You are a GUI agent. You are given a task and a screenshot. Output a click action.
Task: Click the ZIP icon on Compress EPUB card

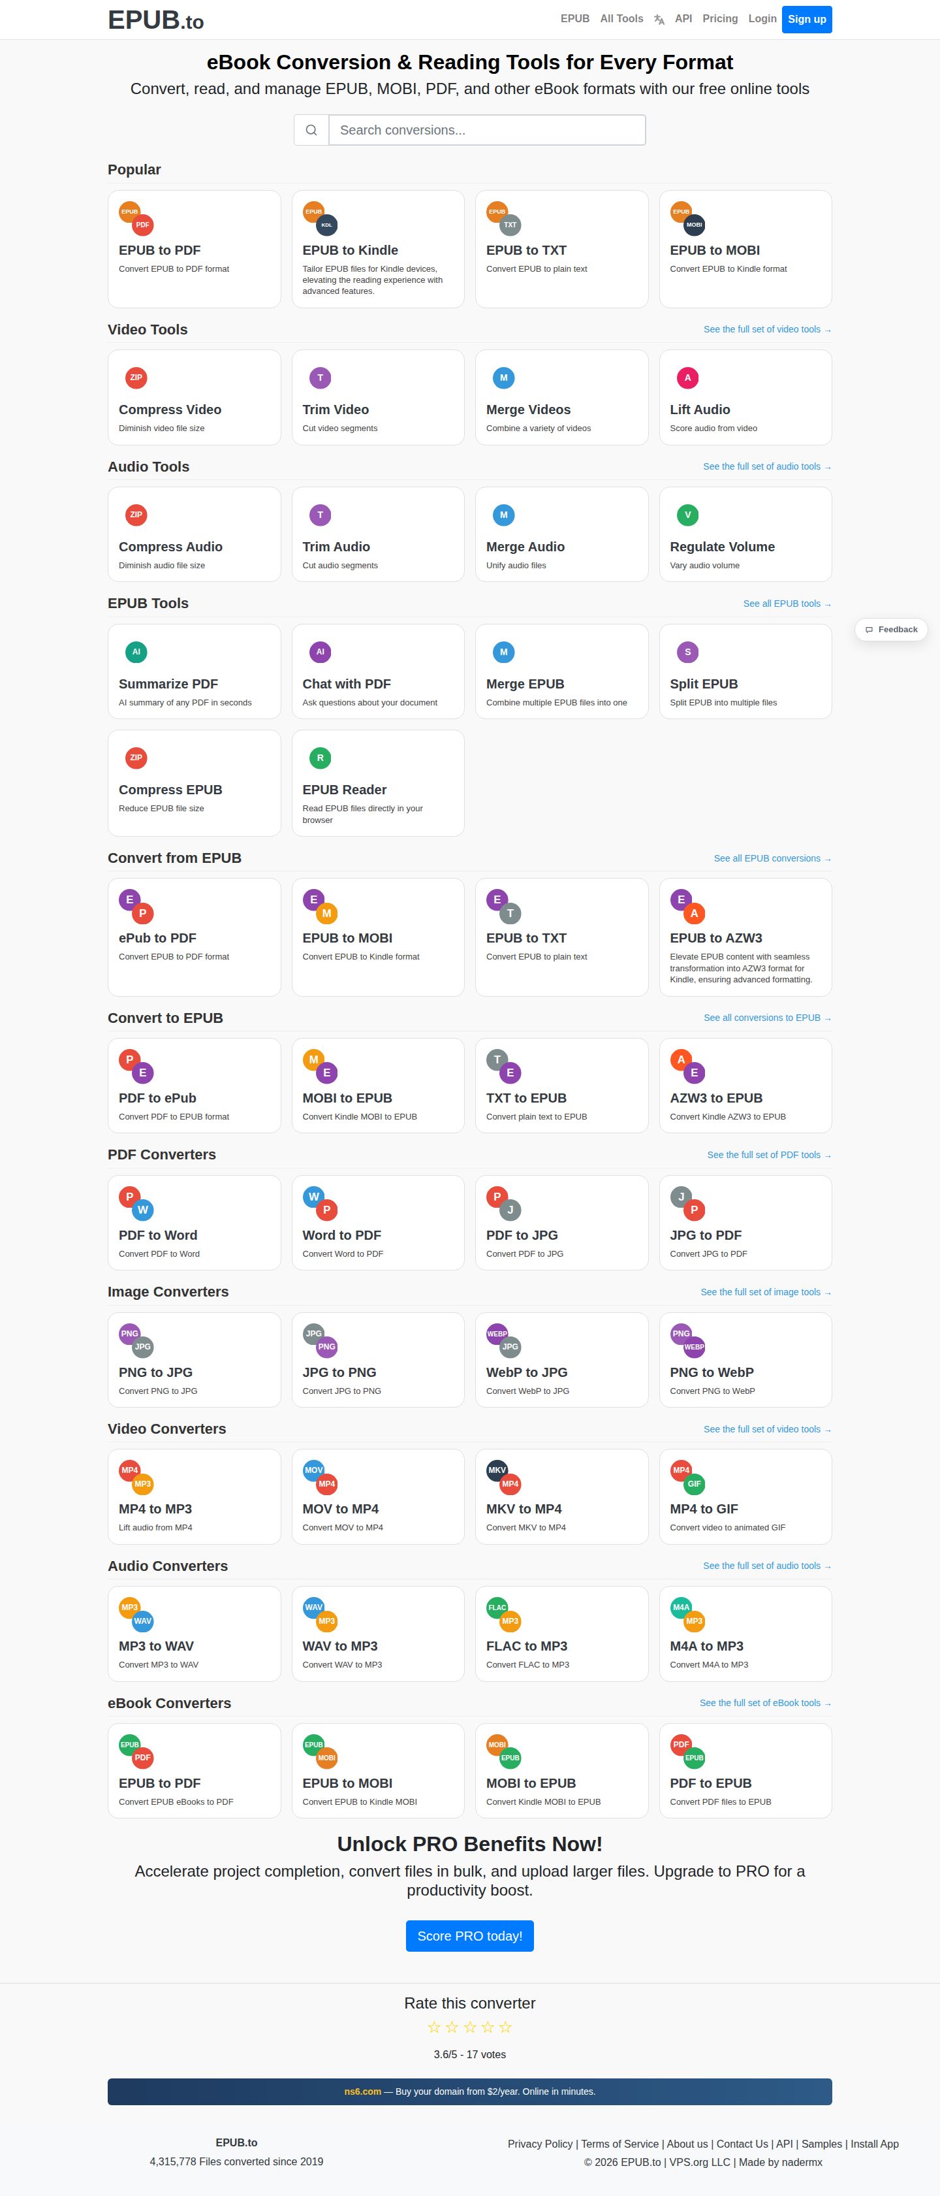[x=136, y=758]
